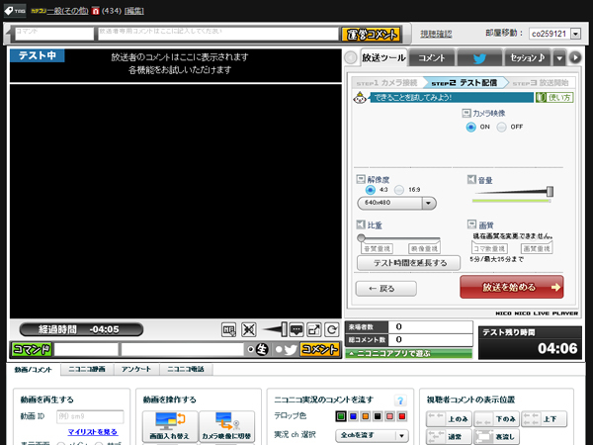This screenshot has width=593, height=445.
Task: Select the 16:9 resolution ratio
Action: pyautogui.click(x=399, y=189)
